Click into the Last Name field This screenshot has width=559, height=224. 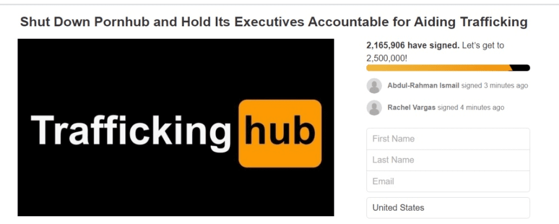pos(448,160)
